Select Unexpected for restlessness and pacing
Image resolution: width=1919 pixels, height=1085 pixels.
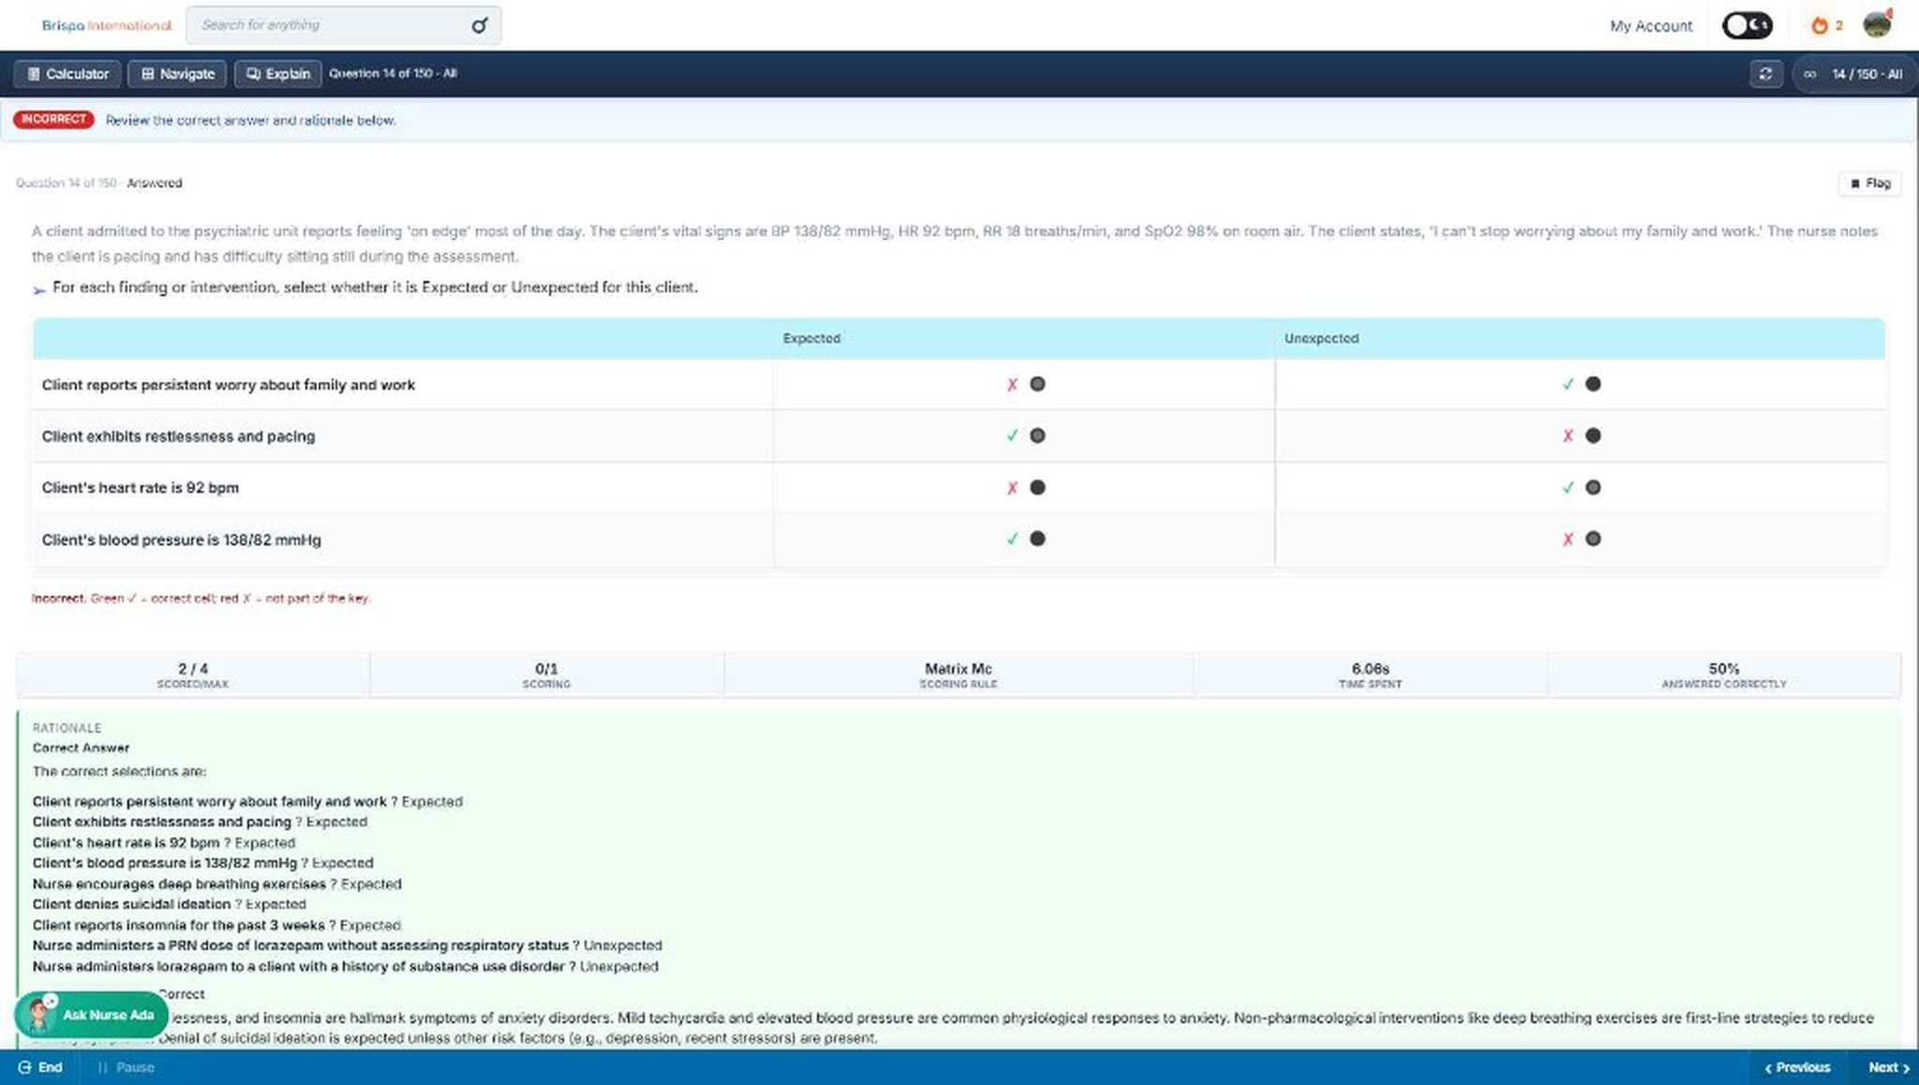(1593, 436)
